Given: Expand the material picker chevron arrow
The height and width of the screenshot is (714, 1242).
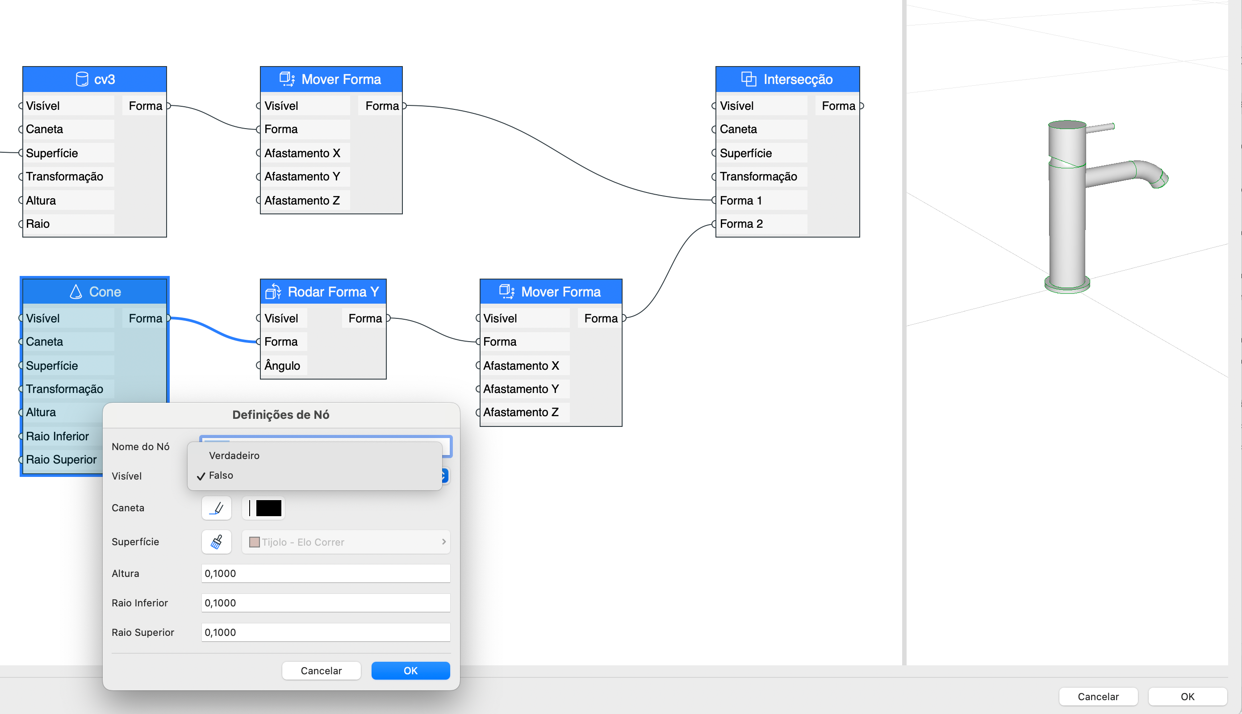Looking at the screenshot, I should tap(444, 542).
